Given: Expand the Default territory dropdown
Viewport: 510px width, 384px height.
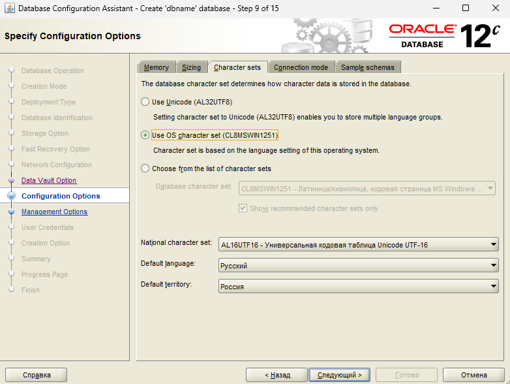Looking at the screenshot, I should click(x=359, y=286).
